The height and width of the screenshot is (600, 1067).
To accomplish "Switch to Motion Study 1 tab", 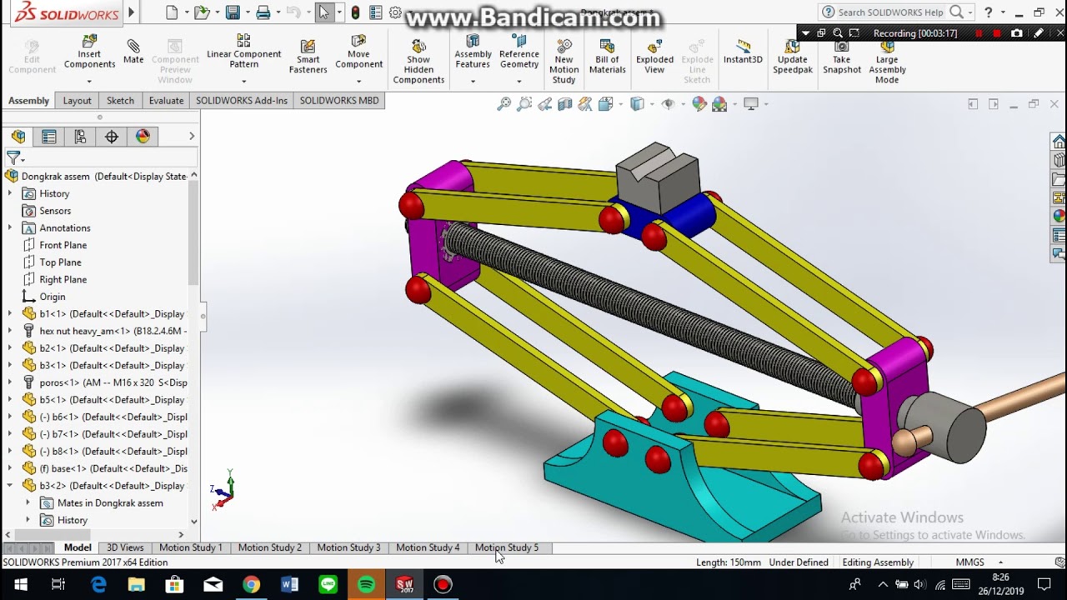I will coord(191,547).
